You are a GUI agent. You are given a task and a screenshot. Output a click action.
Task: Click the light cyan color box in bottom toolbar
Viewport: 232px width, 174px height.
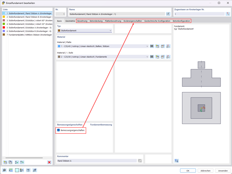[x=17, y=170]
